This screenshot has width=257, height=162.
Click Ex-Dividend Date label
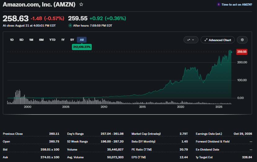click(207, 149)
